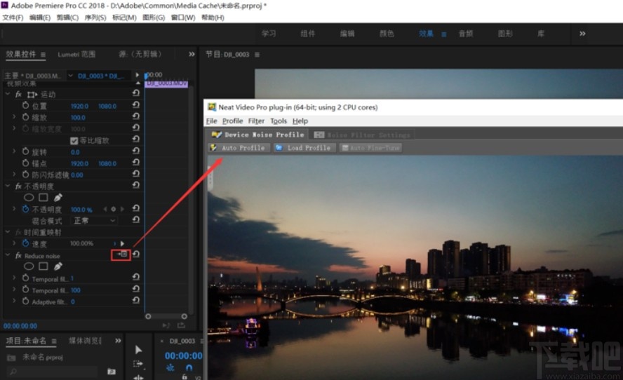This screenshot has height=380, width=623.
Task: Uncheck the 等比缩放 uniform scale checkbox
Action: 74,140
